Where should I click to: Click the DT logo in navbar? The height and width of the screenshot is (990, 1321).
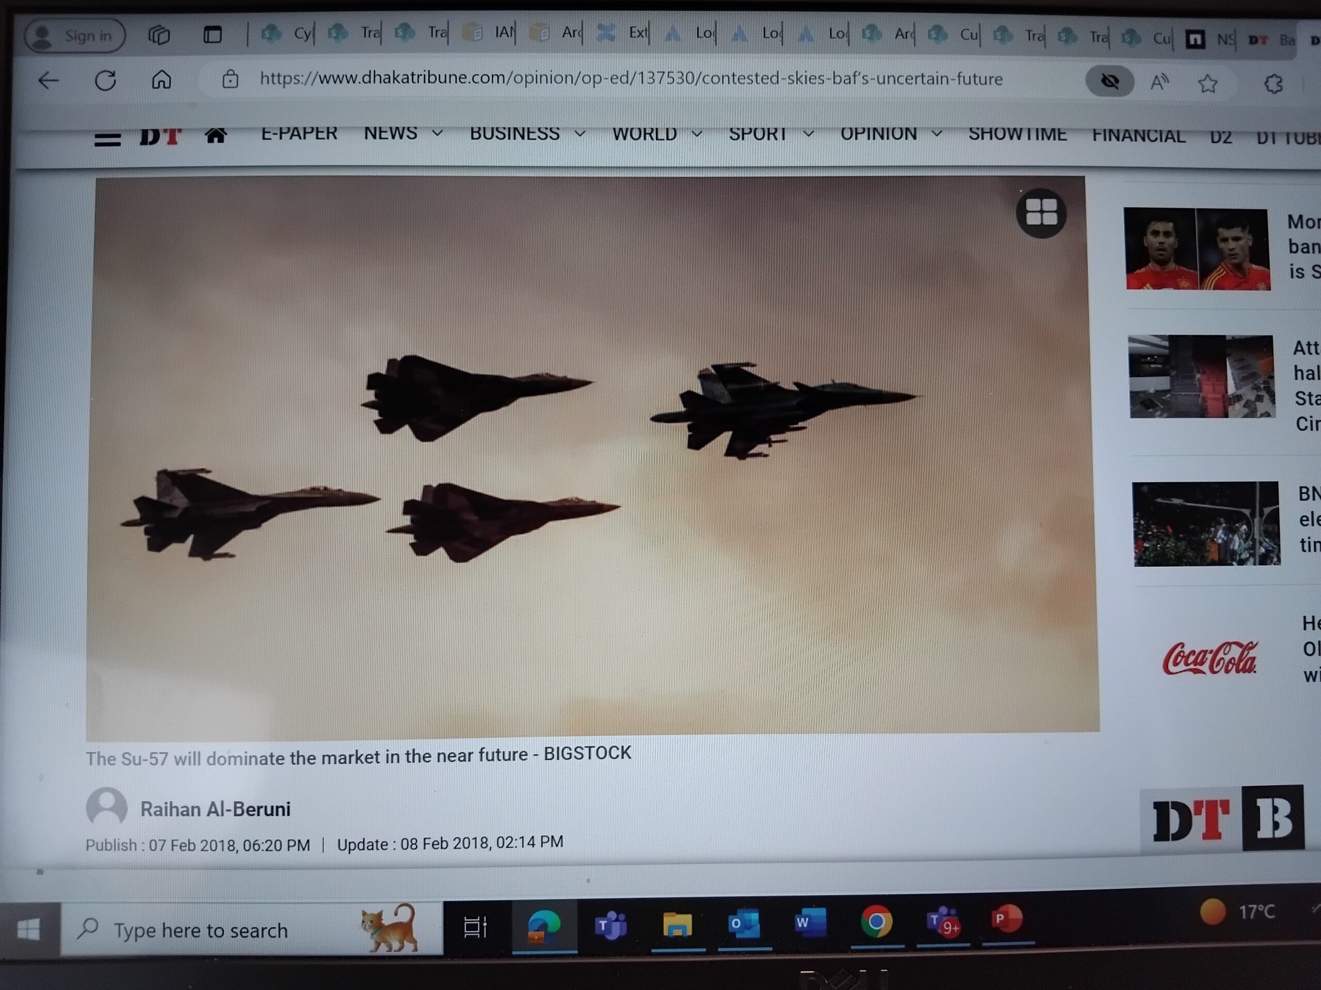tap(160, 137)
